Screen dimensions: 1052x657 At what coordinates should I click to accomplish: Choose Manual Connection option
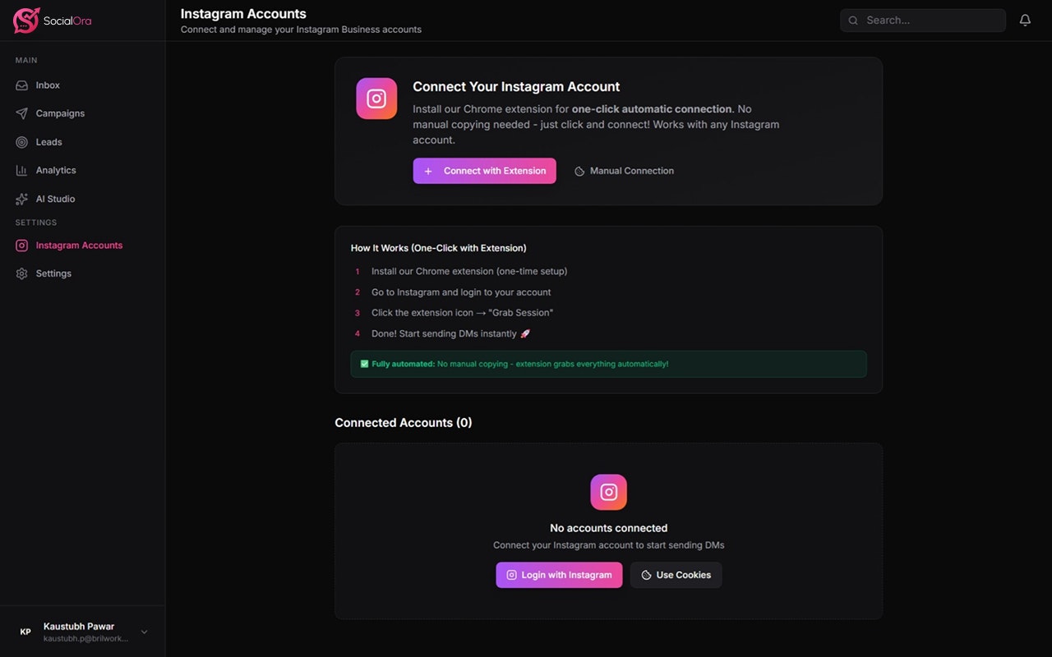coord(624,171)
